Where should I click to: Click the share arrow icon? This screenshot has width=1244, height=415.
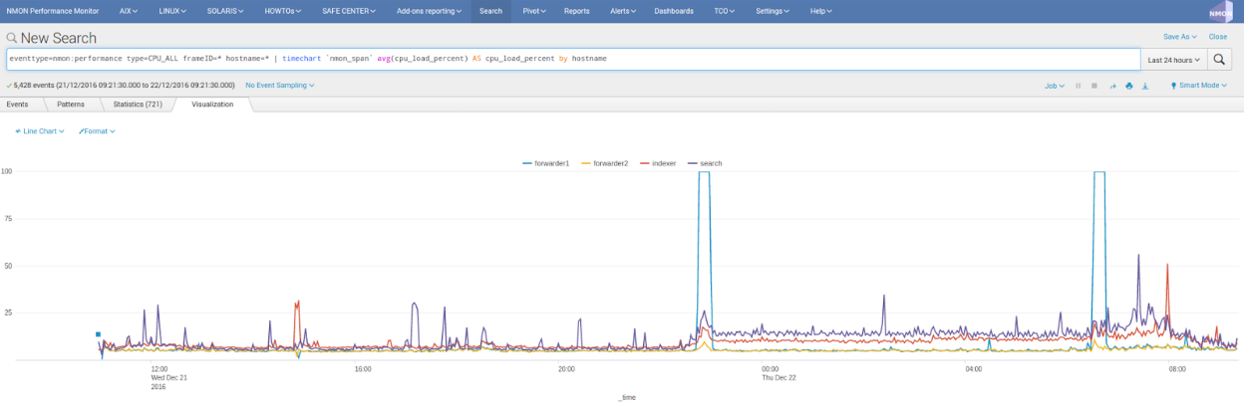coord(1112,86)
